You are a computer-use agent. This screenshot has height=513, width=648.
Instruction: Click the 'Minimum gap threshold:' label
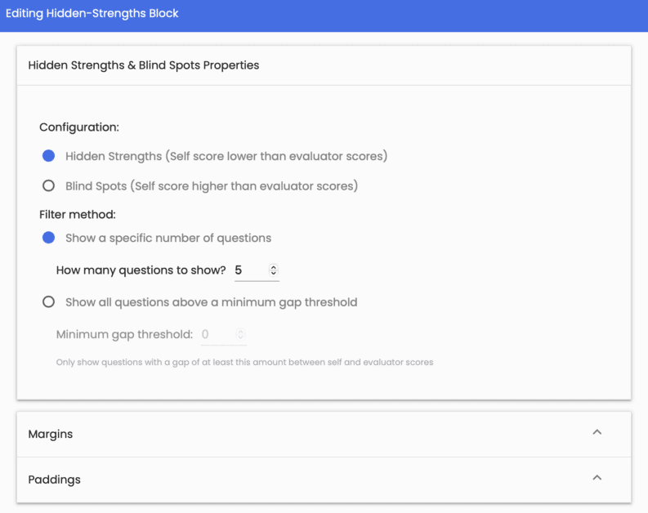pos(124,334)
